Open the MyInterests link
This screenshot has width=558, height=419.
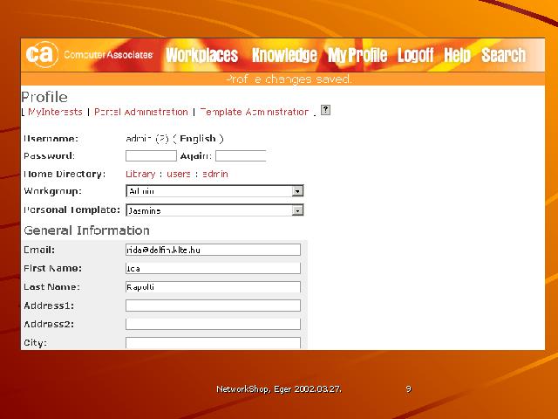[55, 112]
